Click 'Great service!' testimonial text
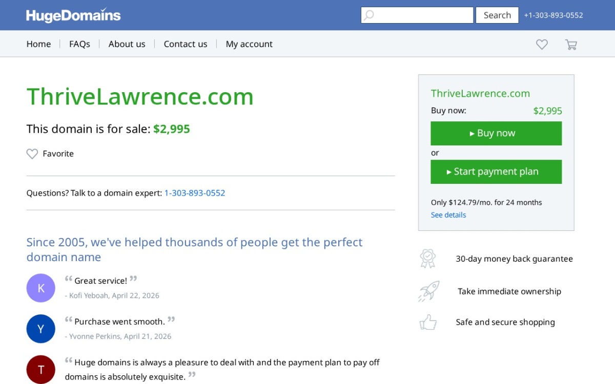Image resolution: width=615 pixels, height=384 pixels. tap(100, 281)
